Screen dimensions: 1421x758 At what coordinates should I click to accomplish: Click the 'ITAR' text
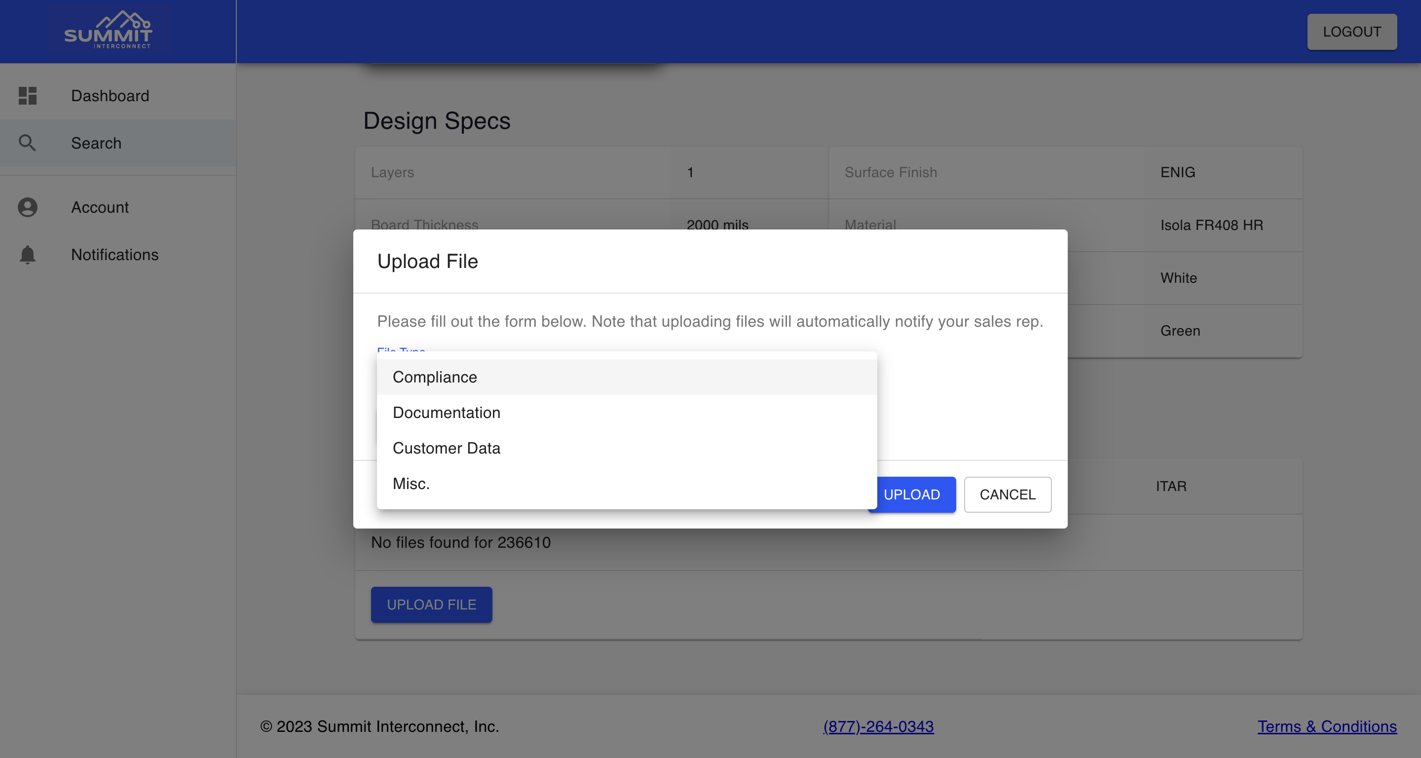pyautogui.click(x=1171, y=486)
